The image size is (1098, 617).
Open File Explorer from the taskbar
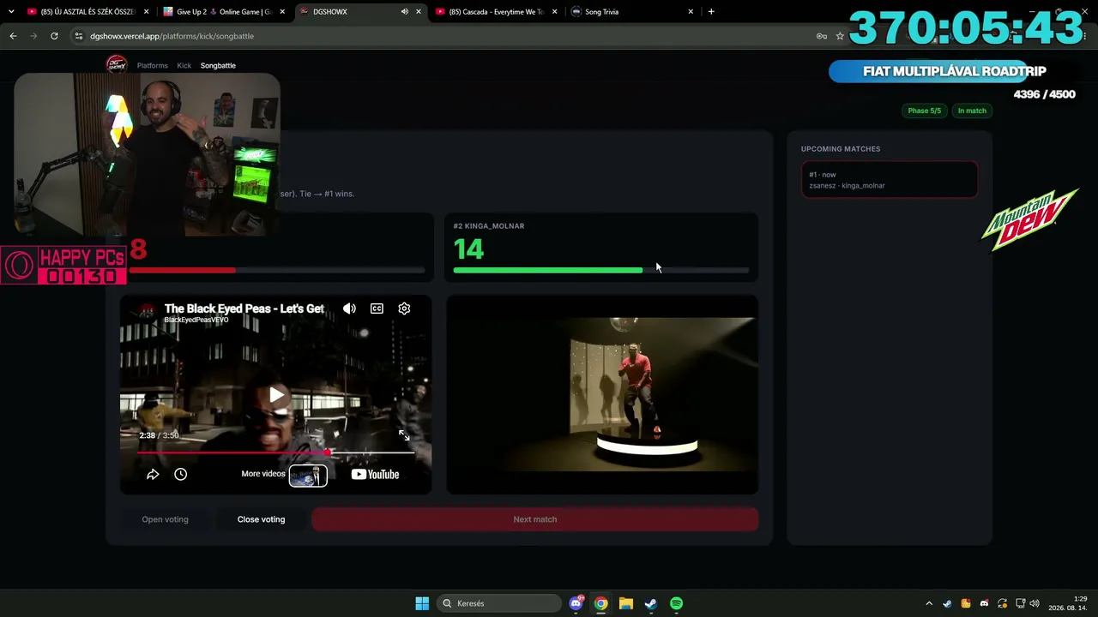[626, 603]
